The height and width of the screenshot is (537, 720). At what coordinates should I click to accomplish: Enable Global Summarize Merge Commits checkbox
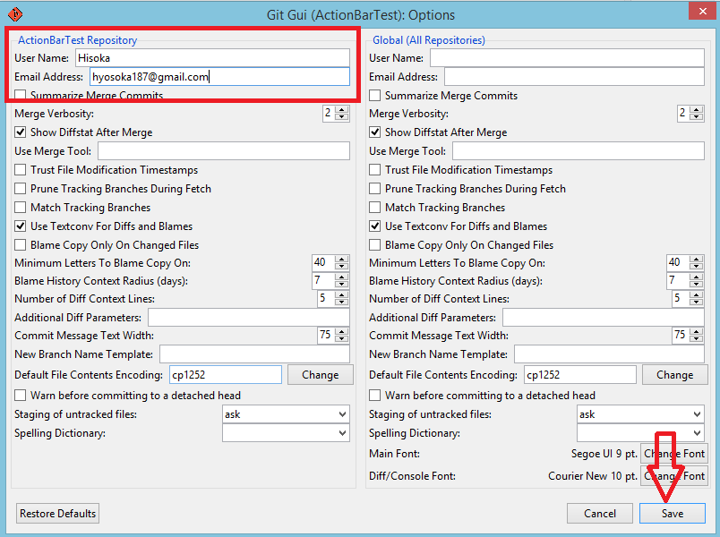(x=374, y=96)
